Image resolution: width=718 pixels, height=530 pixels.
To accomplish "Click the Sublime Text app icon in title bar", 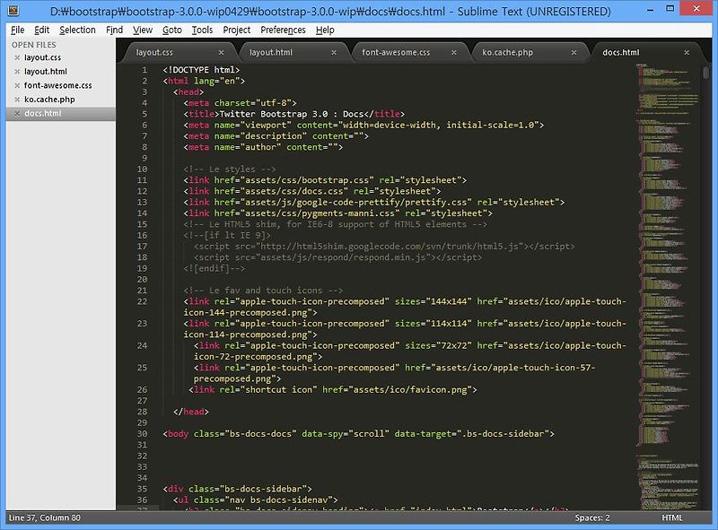I will (x=13, y=10).
